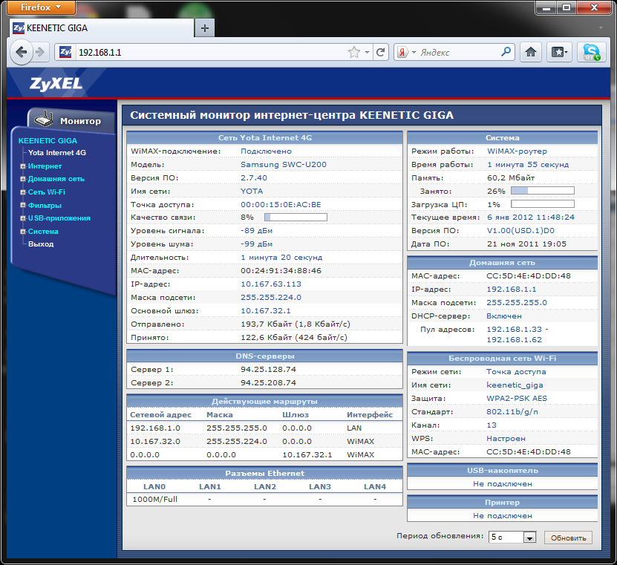This screenshot has width=617, height=565.
Task: Open the bookmarks toolbar button
Action: pos(560,52)
